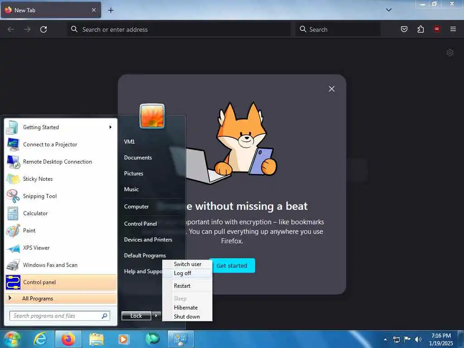Toggle the shutdown options arrow
This screenshot has width=464, height=348.
(156, 316)
